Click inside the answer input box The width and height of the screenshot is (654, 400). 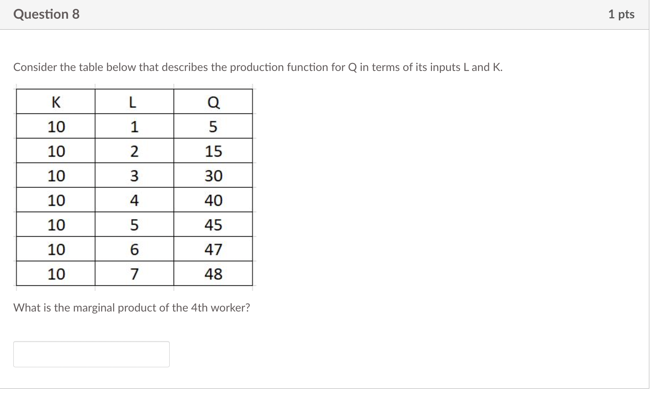click(x=91, y=354)
